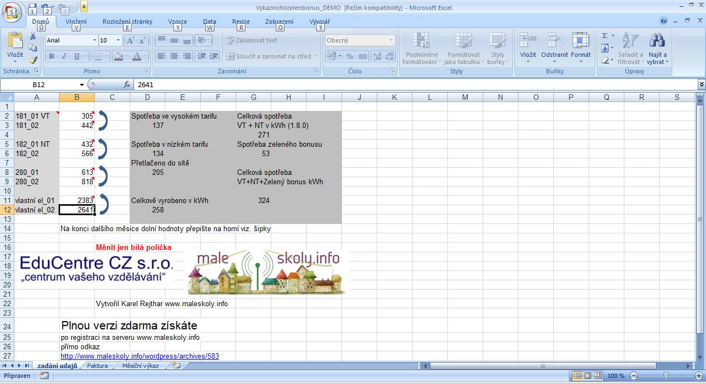Increase font size with the large A icon
The image size is (706, 384).
[130, 40]
